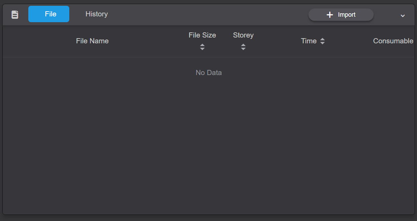Sort File Size descending with down arrow
The image size is (417, 221).
click(202, 49)
